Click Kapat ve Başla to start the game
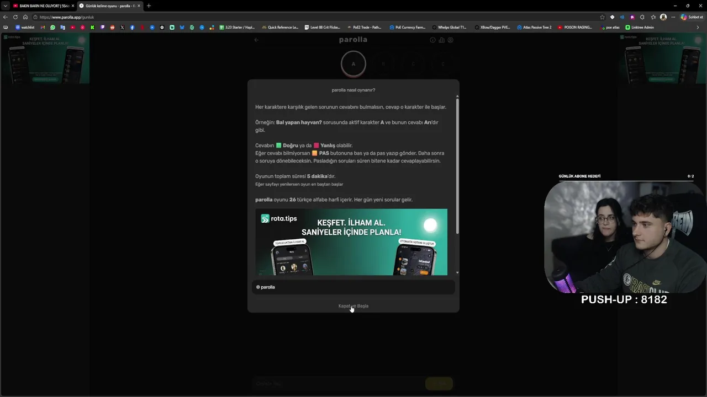 [353, 306]
